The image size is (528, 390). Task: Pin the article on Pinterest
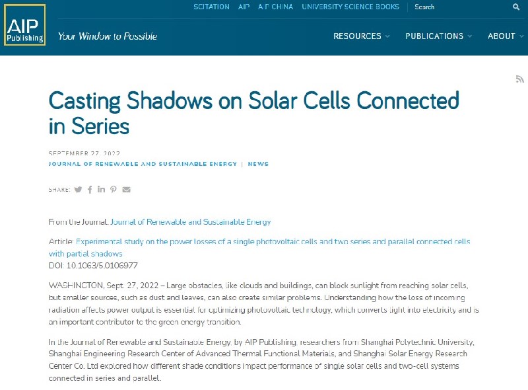coord(114,190)
